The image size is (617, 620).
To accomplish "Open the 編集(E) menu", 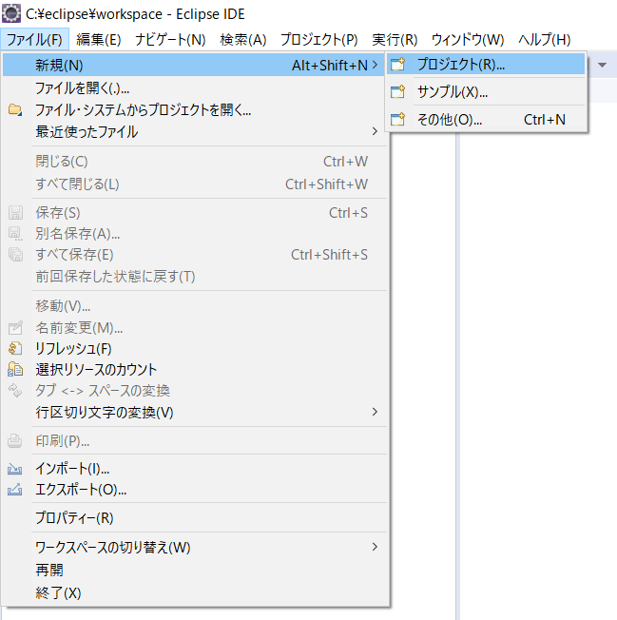I will click(99, 39).
